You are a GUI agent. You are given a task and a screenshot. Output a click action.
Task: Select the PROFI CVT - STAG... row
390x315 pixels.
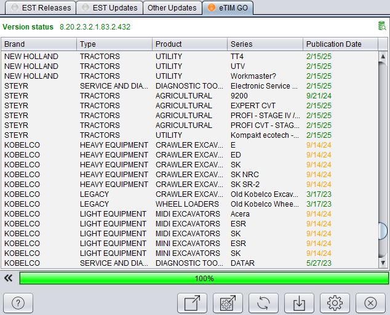click(x=189, y=125)
